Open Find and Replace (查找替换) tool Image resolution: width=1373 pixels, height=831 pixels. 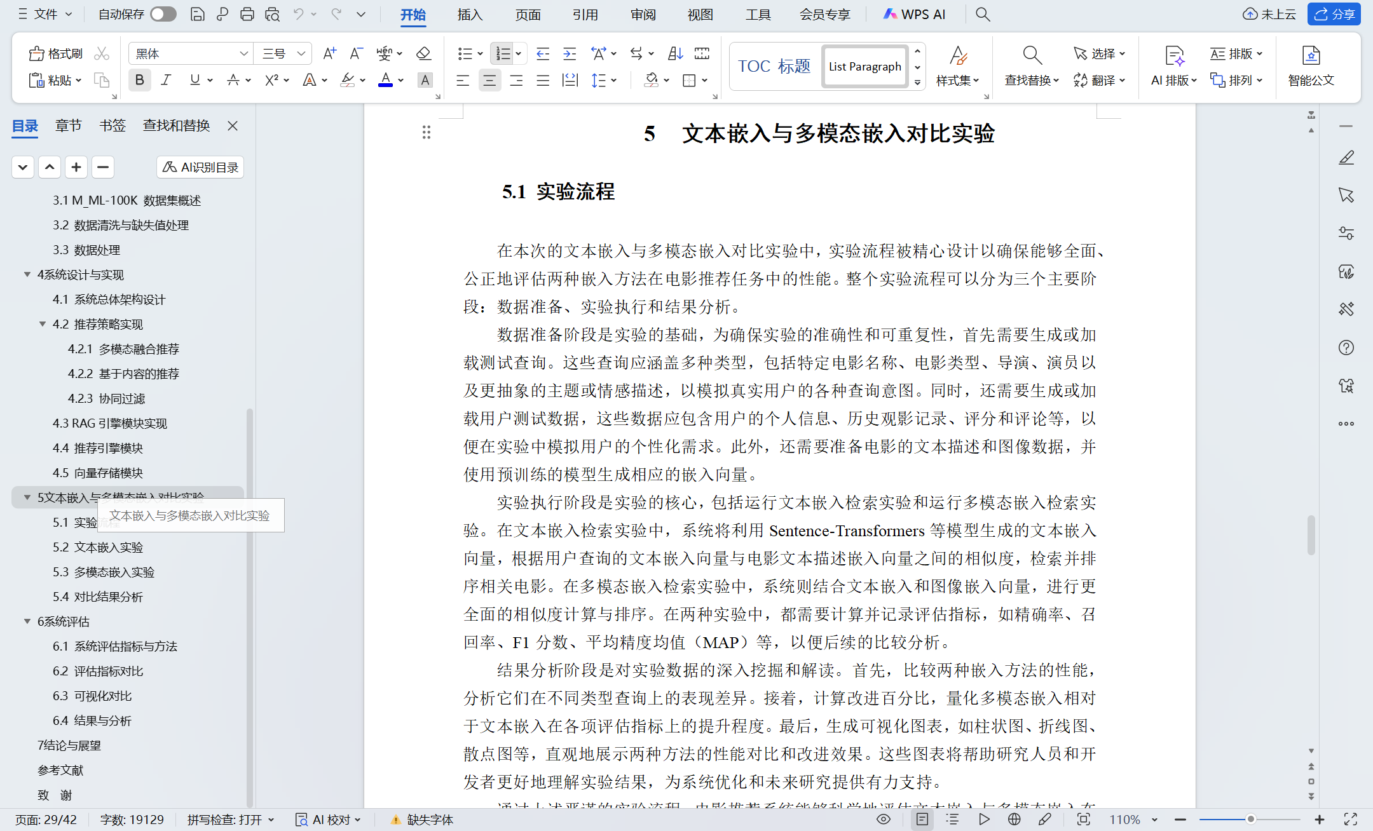pos(1032,65)
